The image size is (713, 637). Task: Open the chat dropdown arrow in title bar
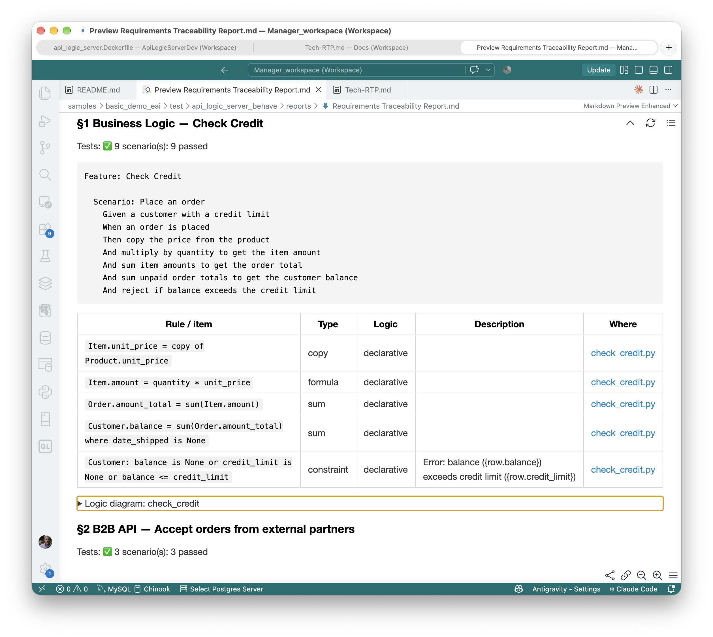pyautogui.click(x=488, y=70)
